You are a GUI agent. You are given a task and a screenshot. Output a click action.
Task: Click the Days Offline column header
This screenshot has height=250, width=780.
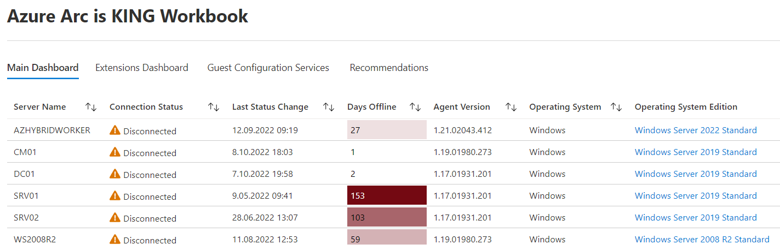372,107
